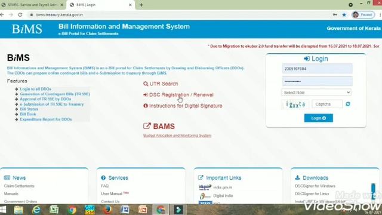Download DSCSigner for Linux
The image size is (382, 215).
click(x=312, y=193)
